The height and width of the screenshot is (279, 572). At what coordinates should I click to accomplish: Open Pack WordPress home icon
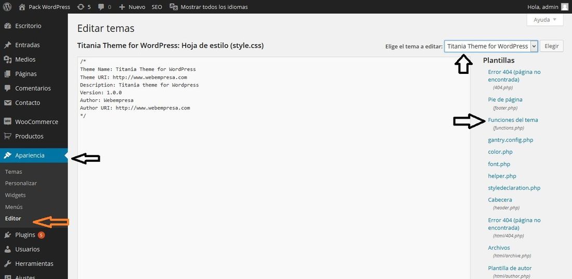pyautogui.click(x=22, y=7)
